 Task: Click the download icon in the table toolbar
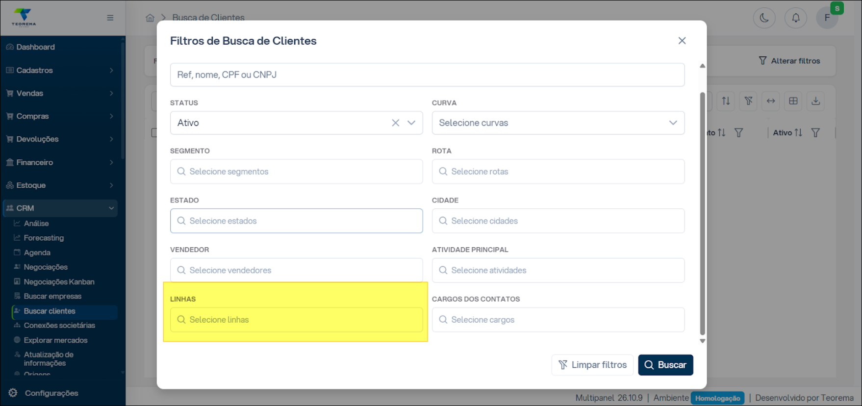(815, 101)
